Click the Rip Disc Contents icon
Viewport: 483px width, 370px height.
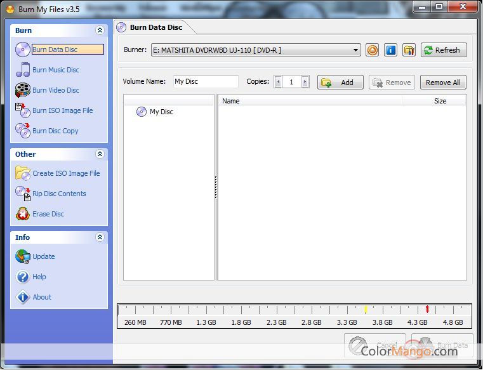pos(23,194)
